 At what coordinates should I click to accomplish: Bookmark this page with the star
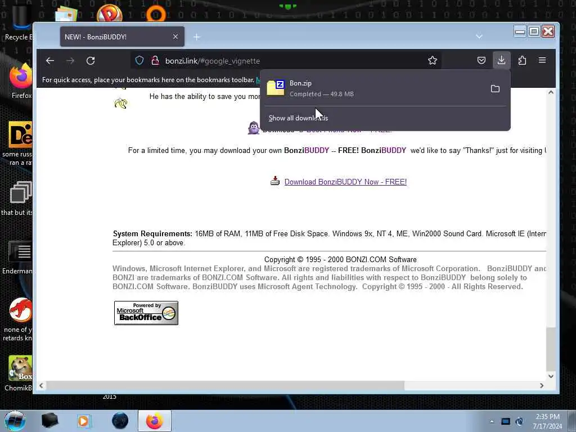433,61
